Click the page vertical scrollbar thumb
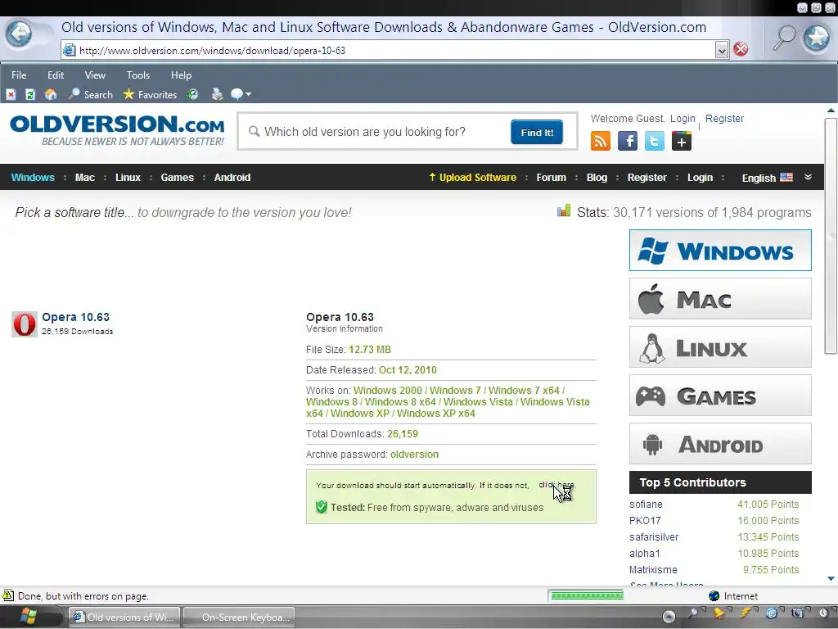Viewport: 838px width, 629px height. pyautogui.click(x=831, y=236)
